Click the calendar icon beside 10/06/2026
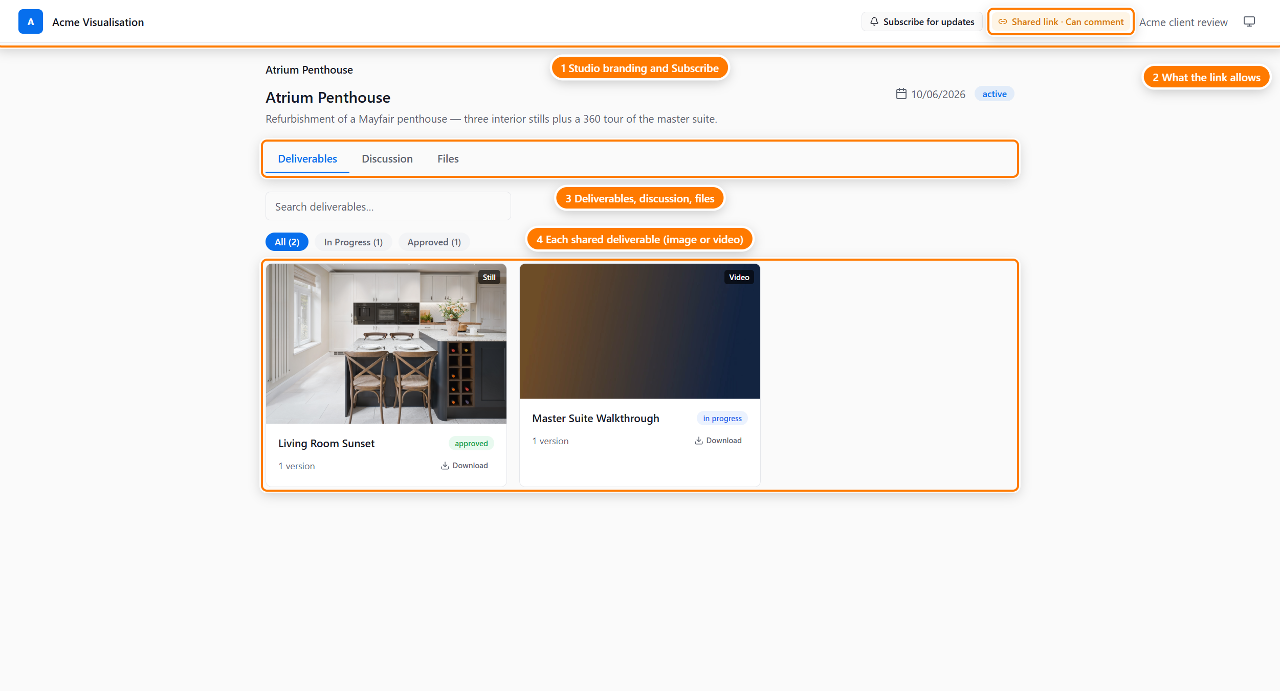The width and height of the screenshot is (1280, 691). 901,94
